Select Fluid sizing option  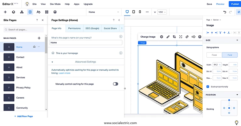230,55
